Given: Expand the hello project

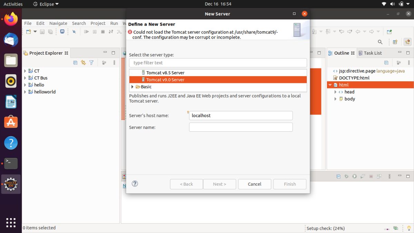Looking at the screenshot, I should coord(25,85).
